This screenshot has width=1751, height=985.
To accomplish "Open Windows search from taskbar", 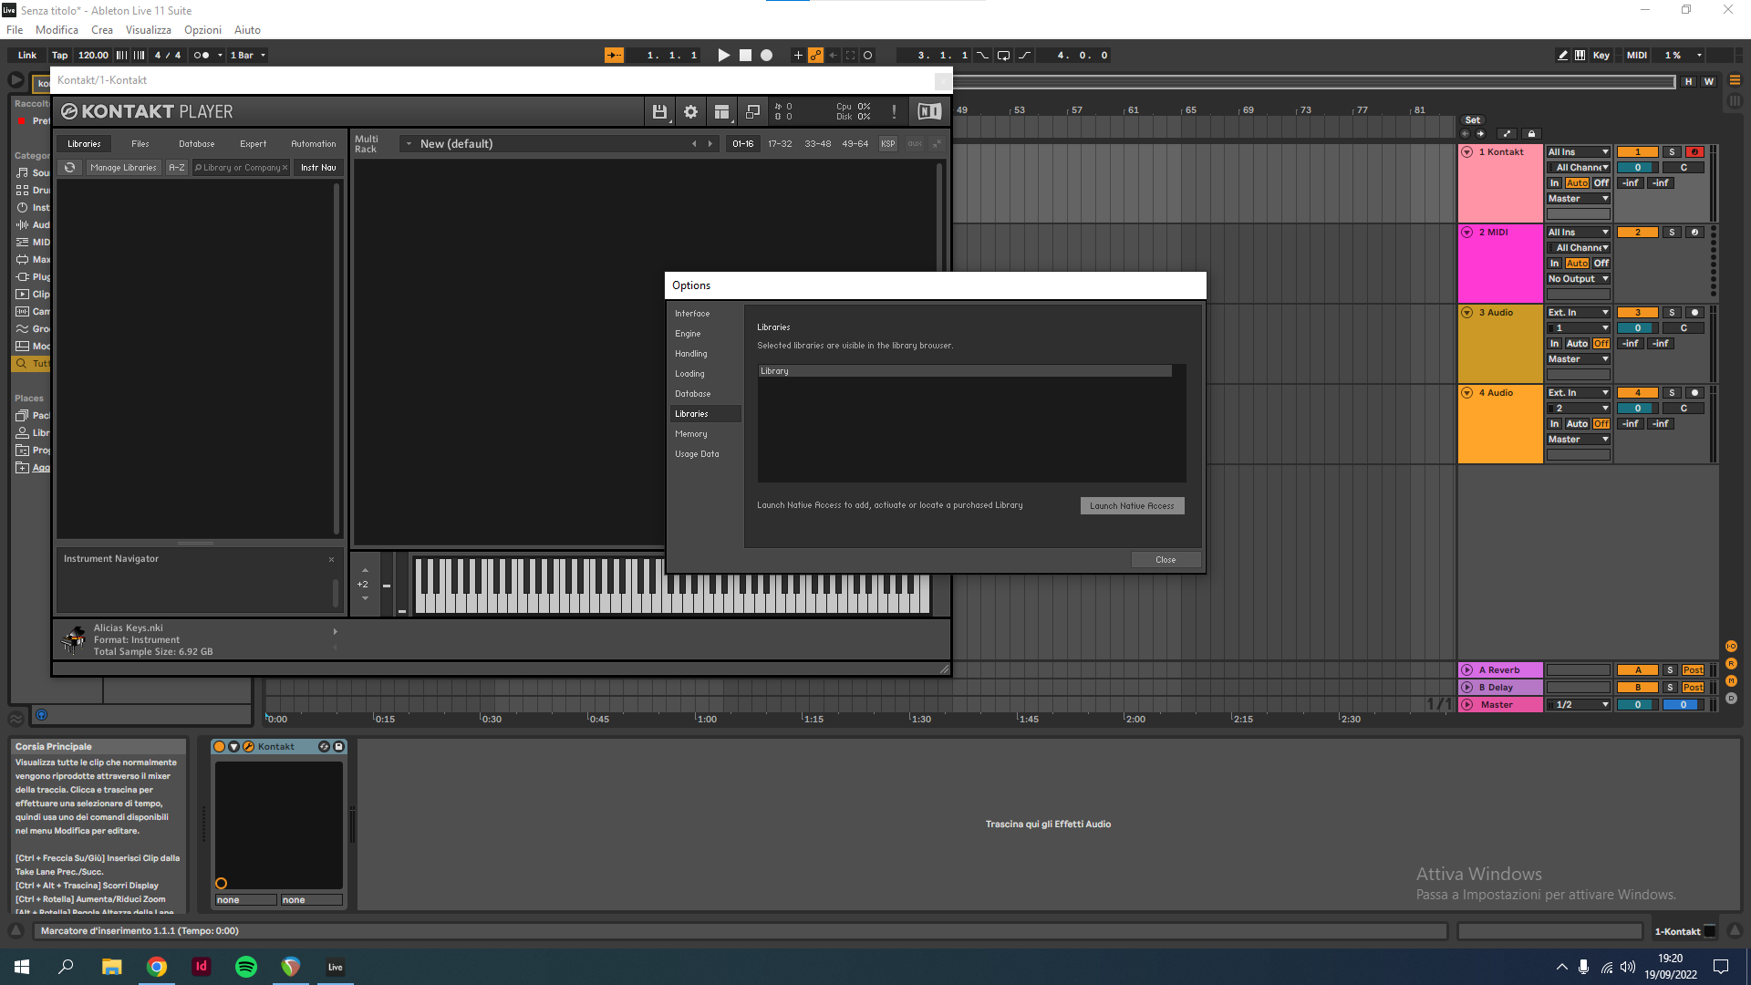I will click(x=66, y=967).
